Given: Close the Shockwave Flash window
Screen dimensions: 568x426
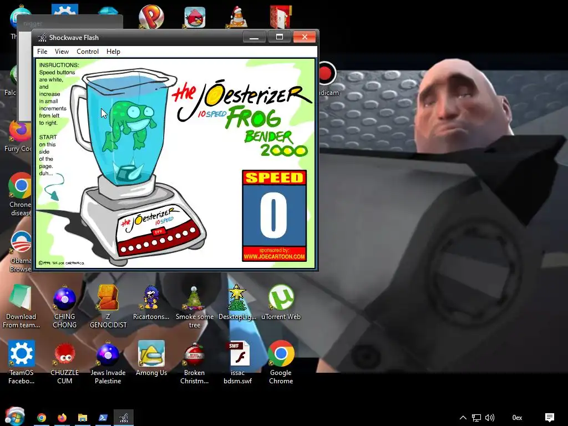Looking at the screenshot, I should (x=305, y=37).
